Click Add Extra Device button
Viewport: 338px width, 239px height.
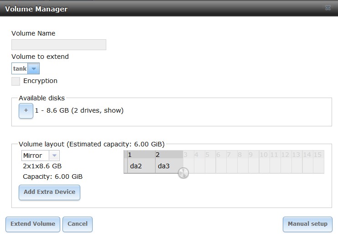pos(49,192)
